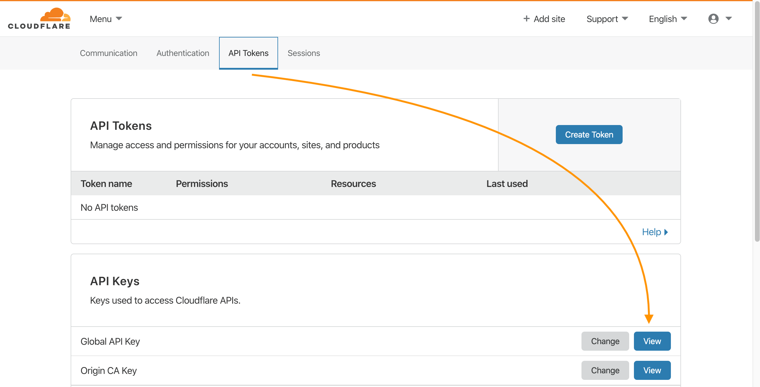Image resolution: width=760 pixels, height=387 pixels.
Task: Change the Origin CA Key
Action: coord(605,370)
